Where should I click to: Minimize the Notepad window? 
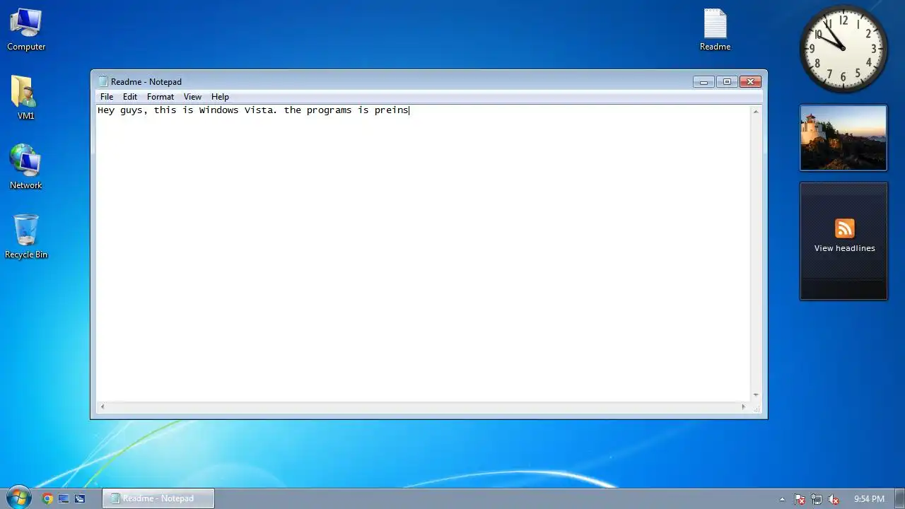click(x=703, y=81)
